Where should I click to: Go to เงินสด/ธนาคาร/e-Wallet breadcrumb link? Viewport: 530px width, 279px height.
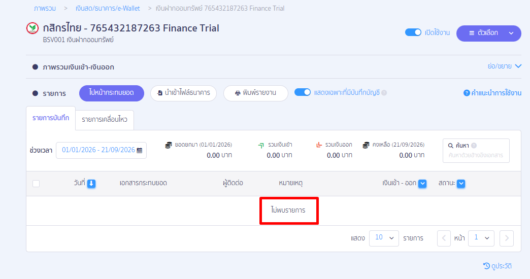(108, 9)
